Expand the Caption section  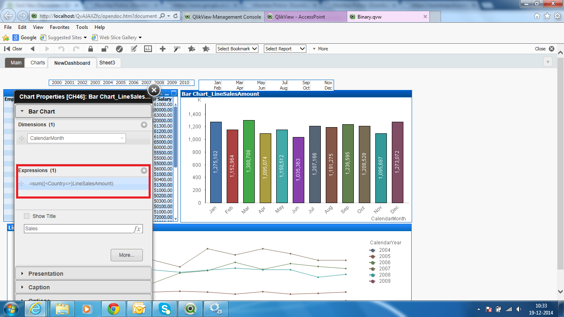click(83, 287)
